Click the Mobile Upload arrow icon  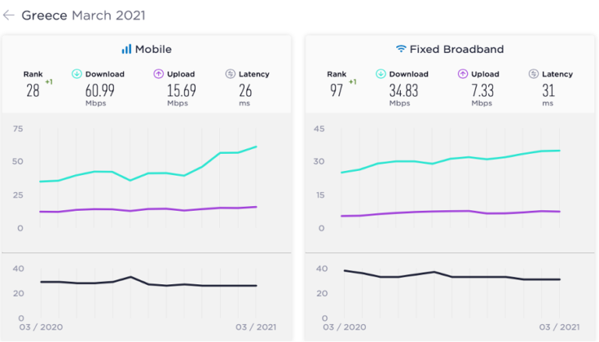coord(158,74)
